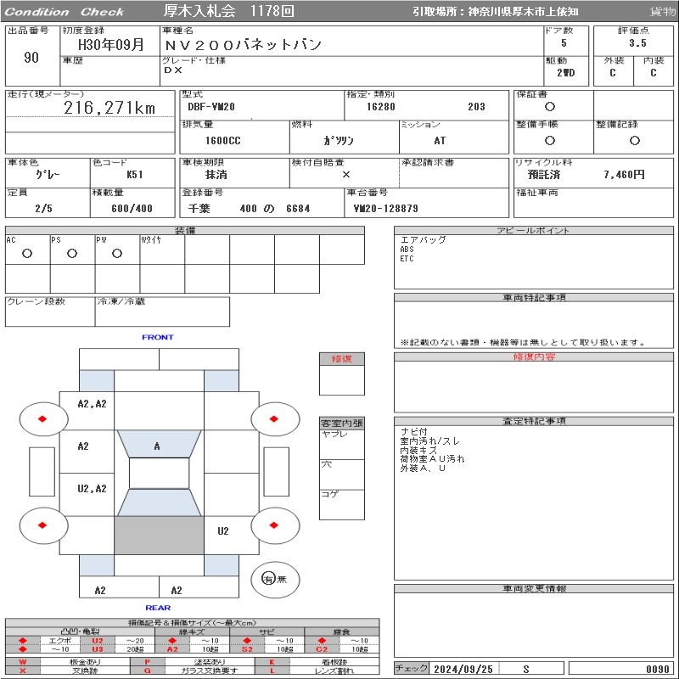Screen dimensions: 679x679
Task: Click the grade value DX
Action: 173,70
